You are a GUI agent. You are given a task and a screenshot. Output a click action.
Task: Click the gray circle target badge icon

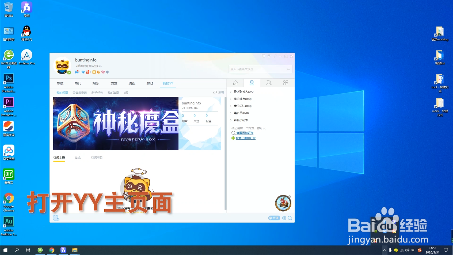click(108, 72)
